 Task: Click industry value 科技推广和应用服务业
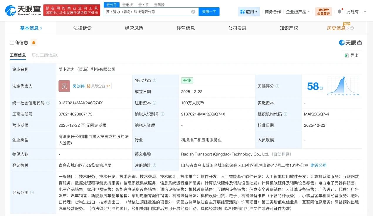coord(201,140)
